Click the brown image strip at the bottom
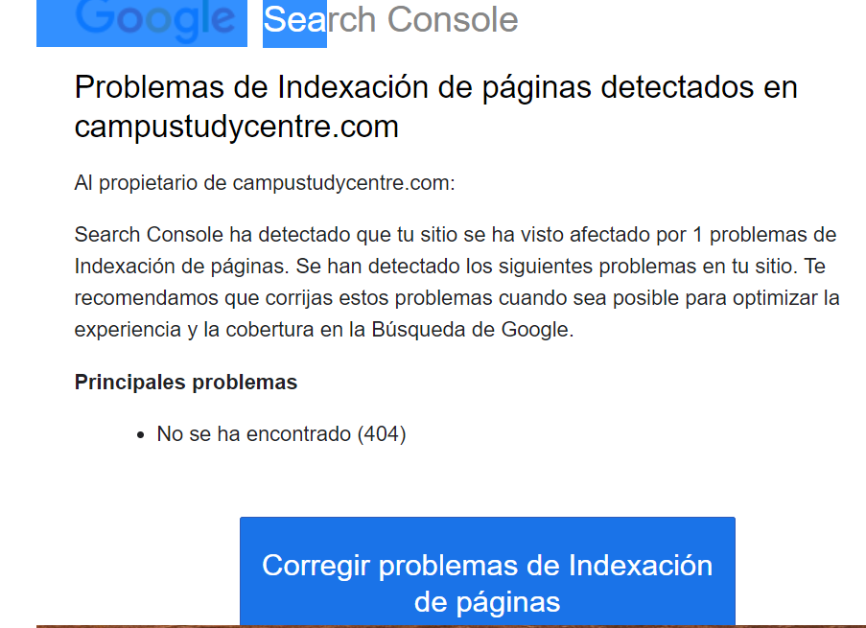The image size is (866, 628). coord(451,626)
